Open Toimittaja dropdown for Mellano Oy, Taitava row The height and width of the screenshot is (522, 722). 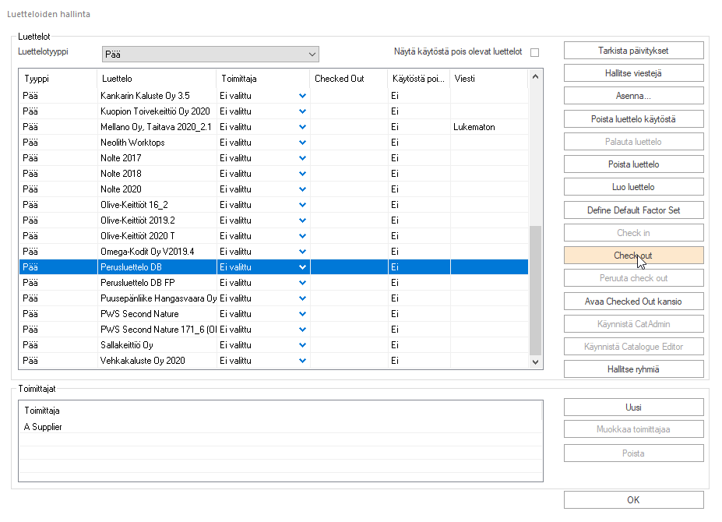pyautogui.click(x=302, y=127)
